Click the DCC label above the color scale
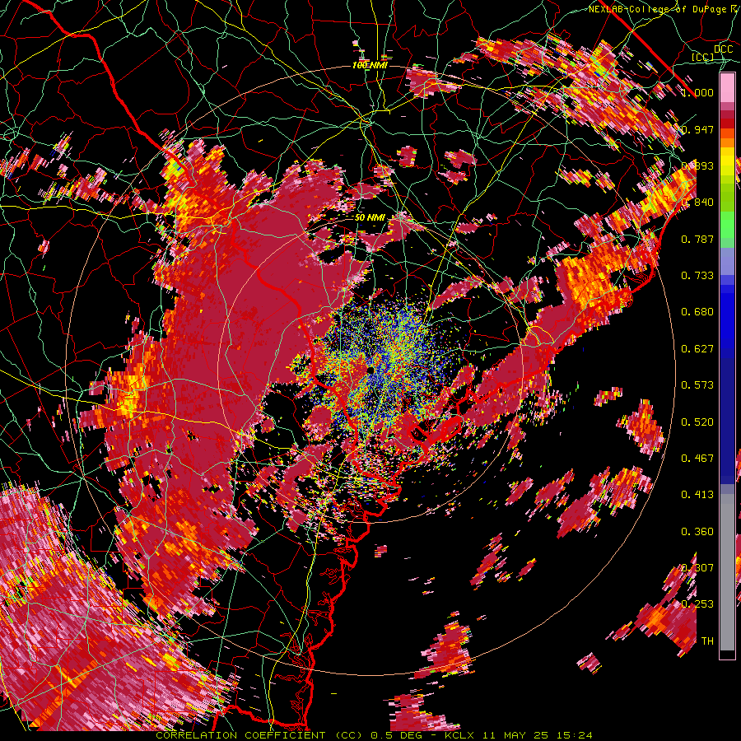This screenshot has width=741, height=741. (x=723, y=49)
